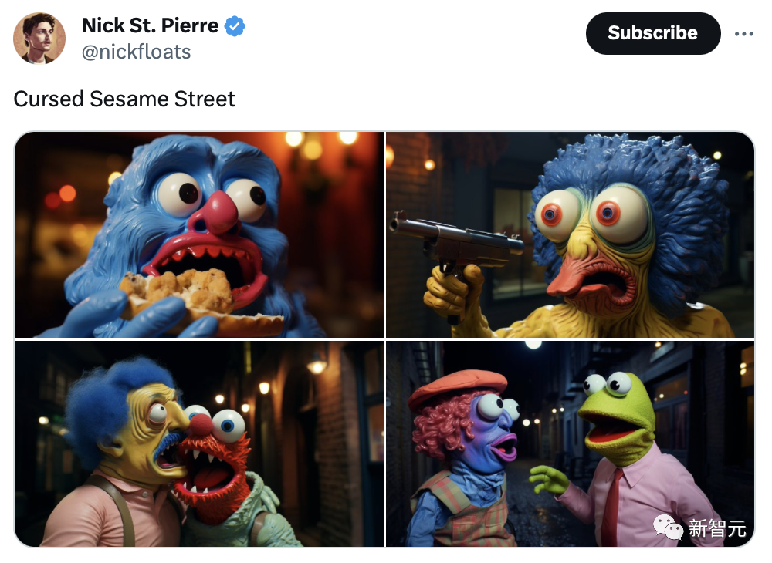The width and height of the screenshot is (772, 563).
Task: Subscribe to Nick St. Pierre
Action: click(x=653, y=33)
